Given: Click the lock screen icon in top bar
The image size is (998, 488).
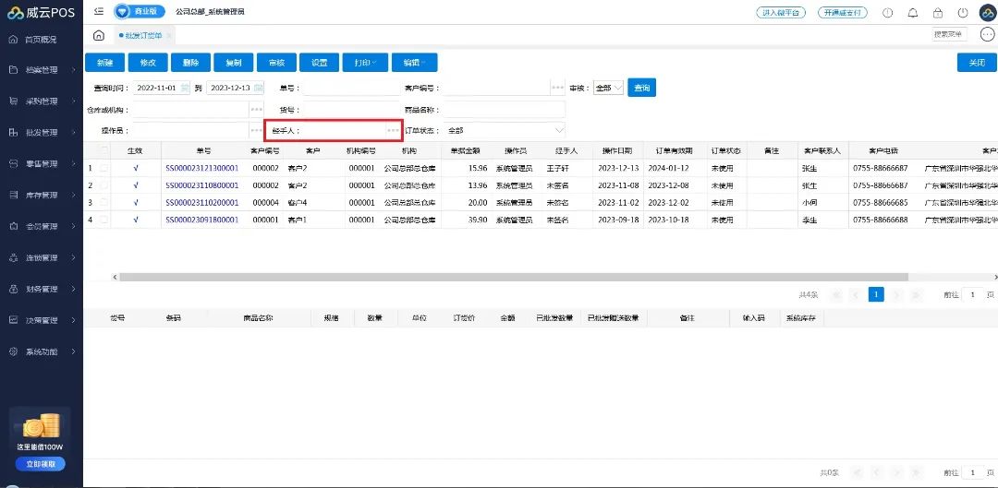Looking at the screenshot, I should click(938, 13).
